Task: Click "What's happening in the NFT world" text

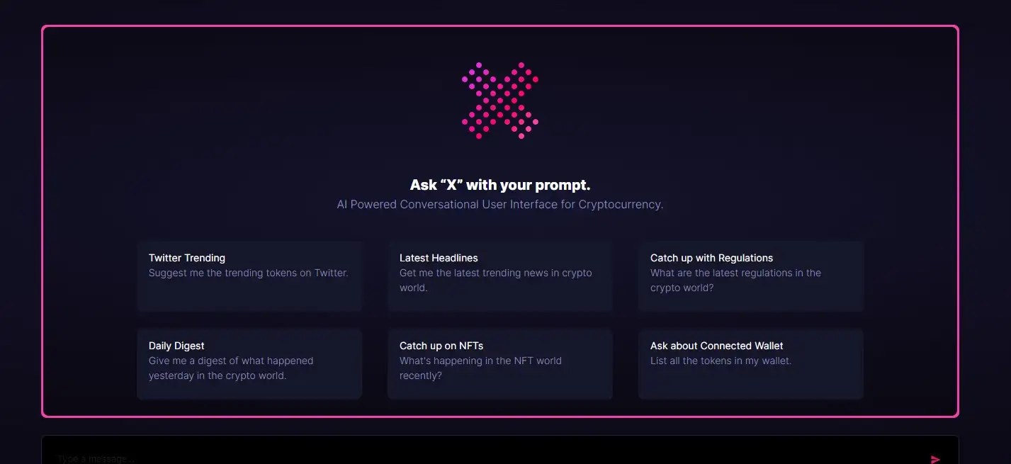Action: pos(480,361)
